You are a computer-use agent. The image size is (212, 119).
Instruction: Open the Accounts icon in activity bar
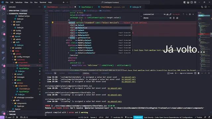(3, 106)
